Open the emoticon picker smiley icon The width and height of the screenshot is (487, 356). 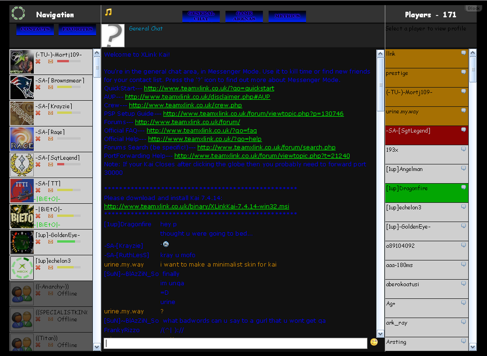coord(374,342)
